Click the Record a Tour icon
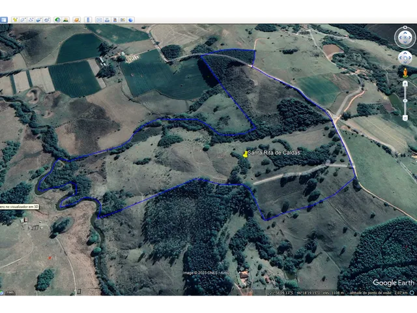Screen dimensions: 417x313 pyautogui.click(x=47, y=20)
